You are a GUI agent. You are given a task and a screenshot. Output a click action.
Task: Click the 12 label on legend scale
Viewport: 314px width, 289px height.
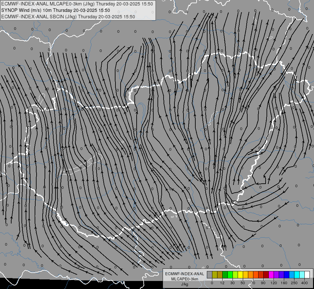pos(222,283)
